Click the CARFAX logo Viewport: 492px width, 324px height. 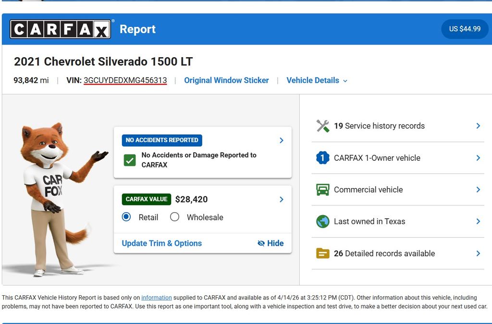(61, 29)
